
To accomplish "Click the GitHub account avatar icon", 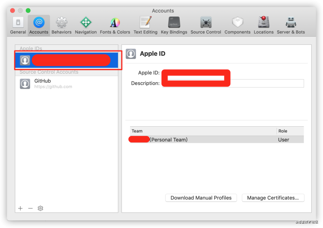I will pyautogui.click(x=25, y=84).
